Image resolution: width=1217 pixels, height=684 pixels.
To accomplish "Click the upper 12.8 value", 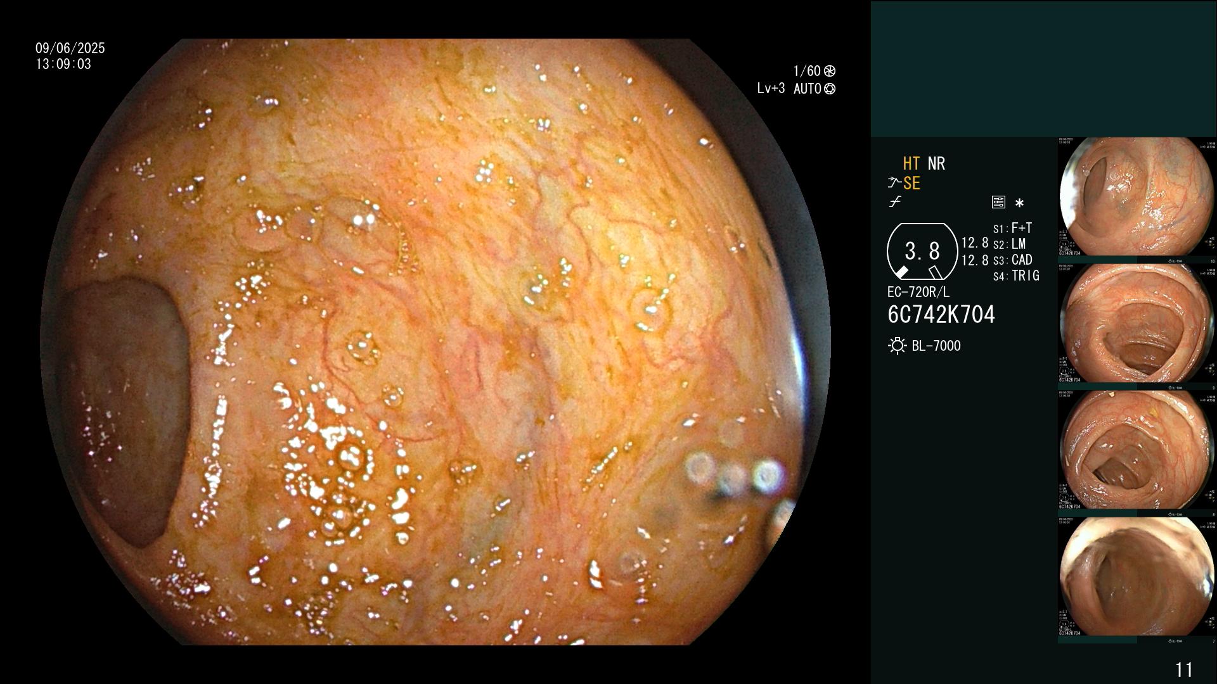I will click(x=975, y=243).
